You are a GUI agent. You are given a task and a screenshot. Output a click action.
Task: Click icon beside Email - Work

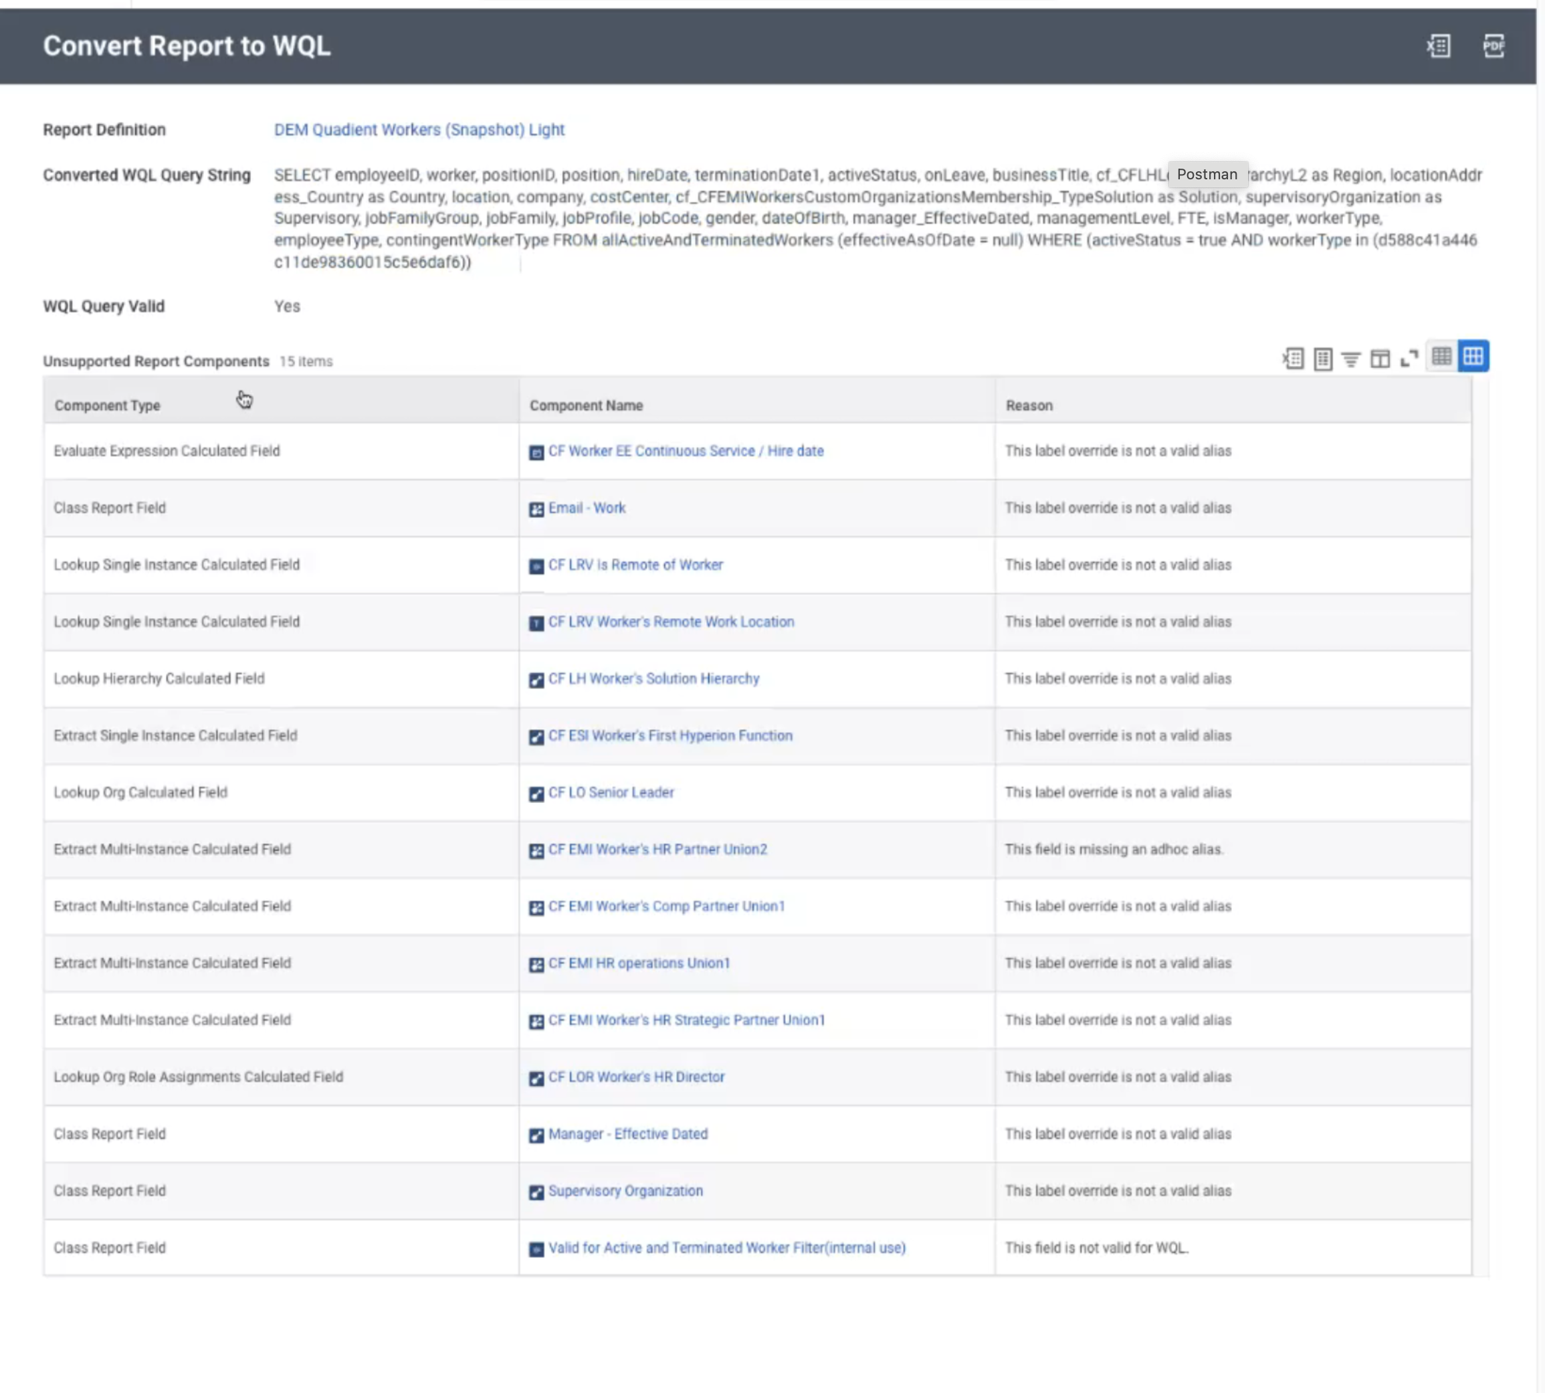(536, 510)
